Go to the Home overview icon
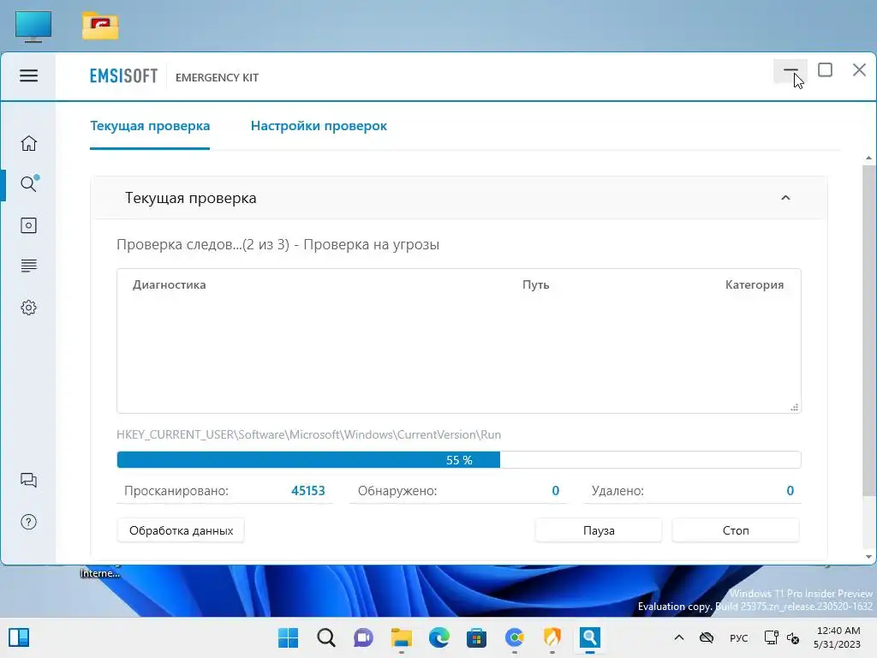The image size is (877, 658). [28, 143]
